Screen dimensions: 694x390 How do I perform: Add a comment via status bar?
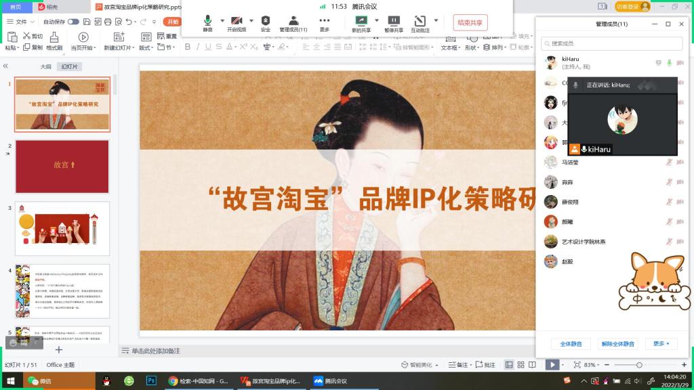(485, 365)
